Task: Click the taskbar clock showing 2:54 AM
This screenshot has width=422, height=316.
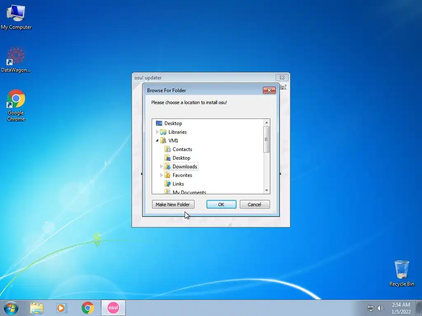Action: click(x=401, y=308)
